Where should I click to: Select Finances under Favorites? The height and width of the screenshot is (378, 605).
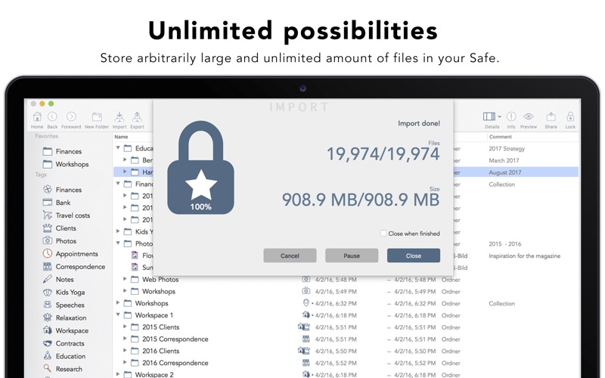point(68,151)
